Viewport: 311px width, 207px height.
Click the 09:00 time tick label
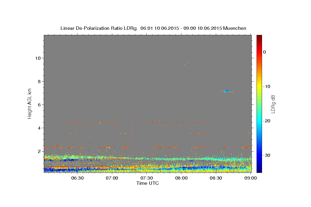point(251,178)
